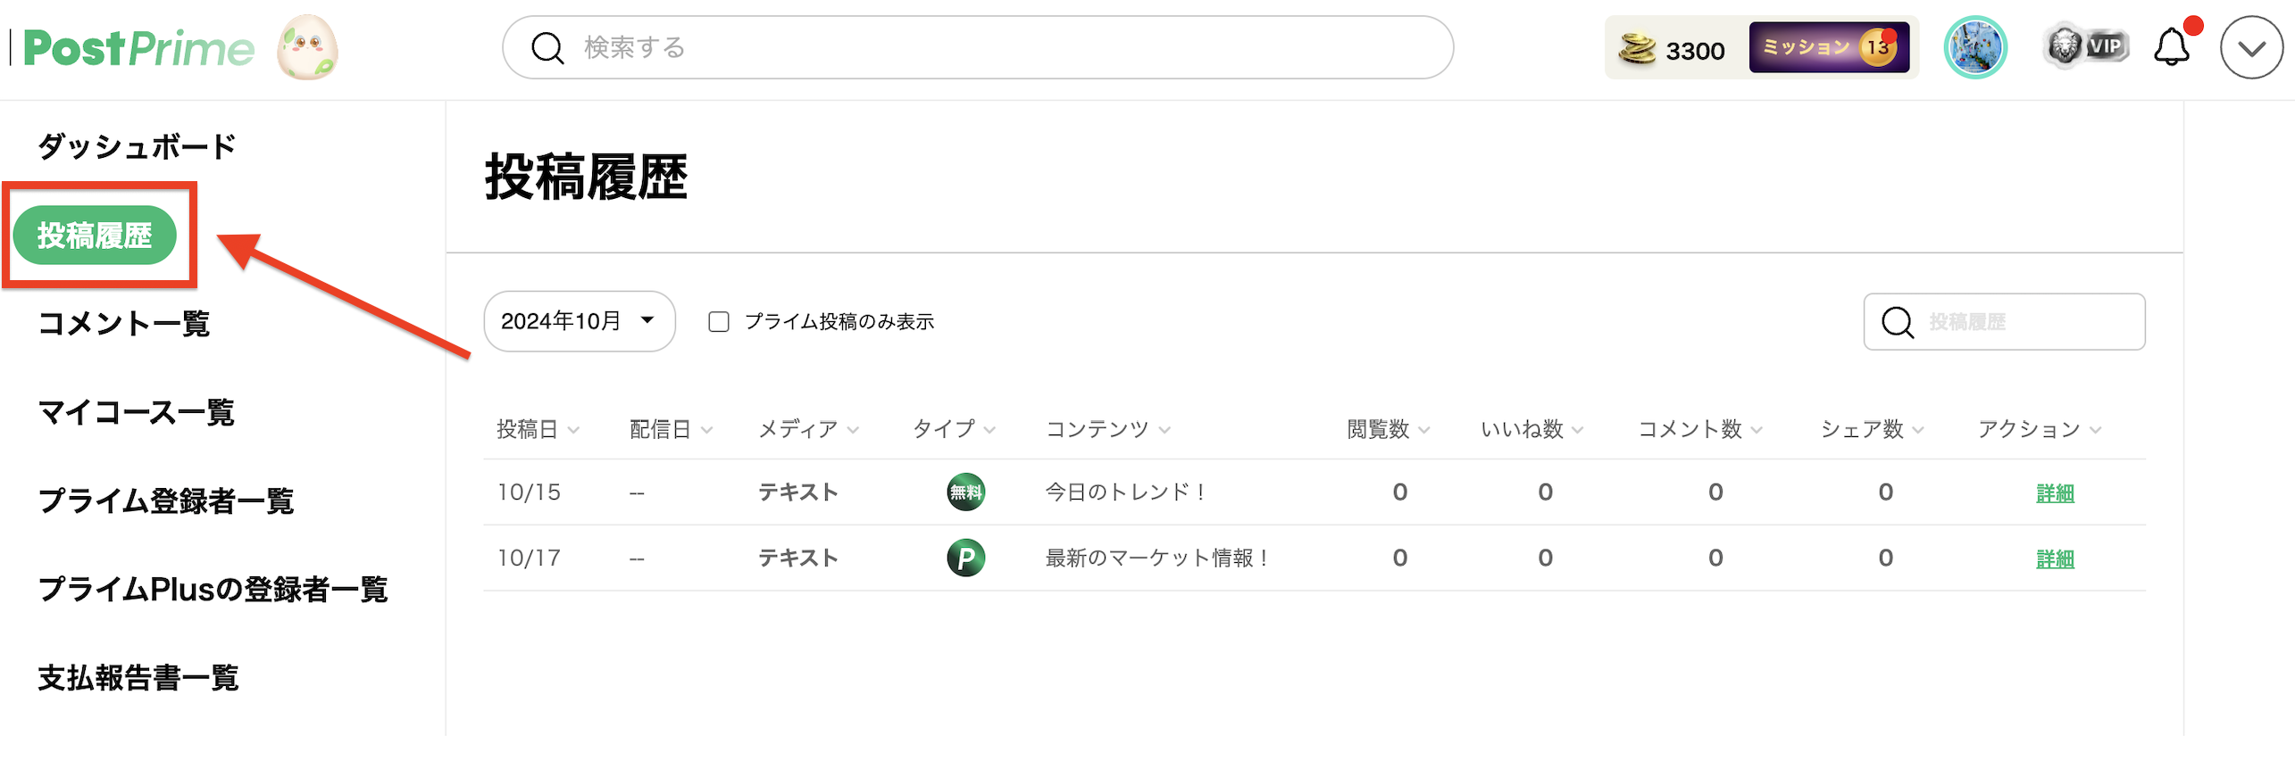
Task: Click the gold coins balance icon
Action: click(x=1637, y=49)
